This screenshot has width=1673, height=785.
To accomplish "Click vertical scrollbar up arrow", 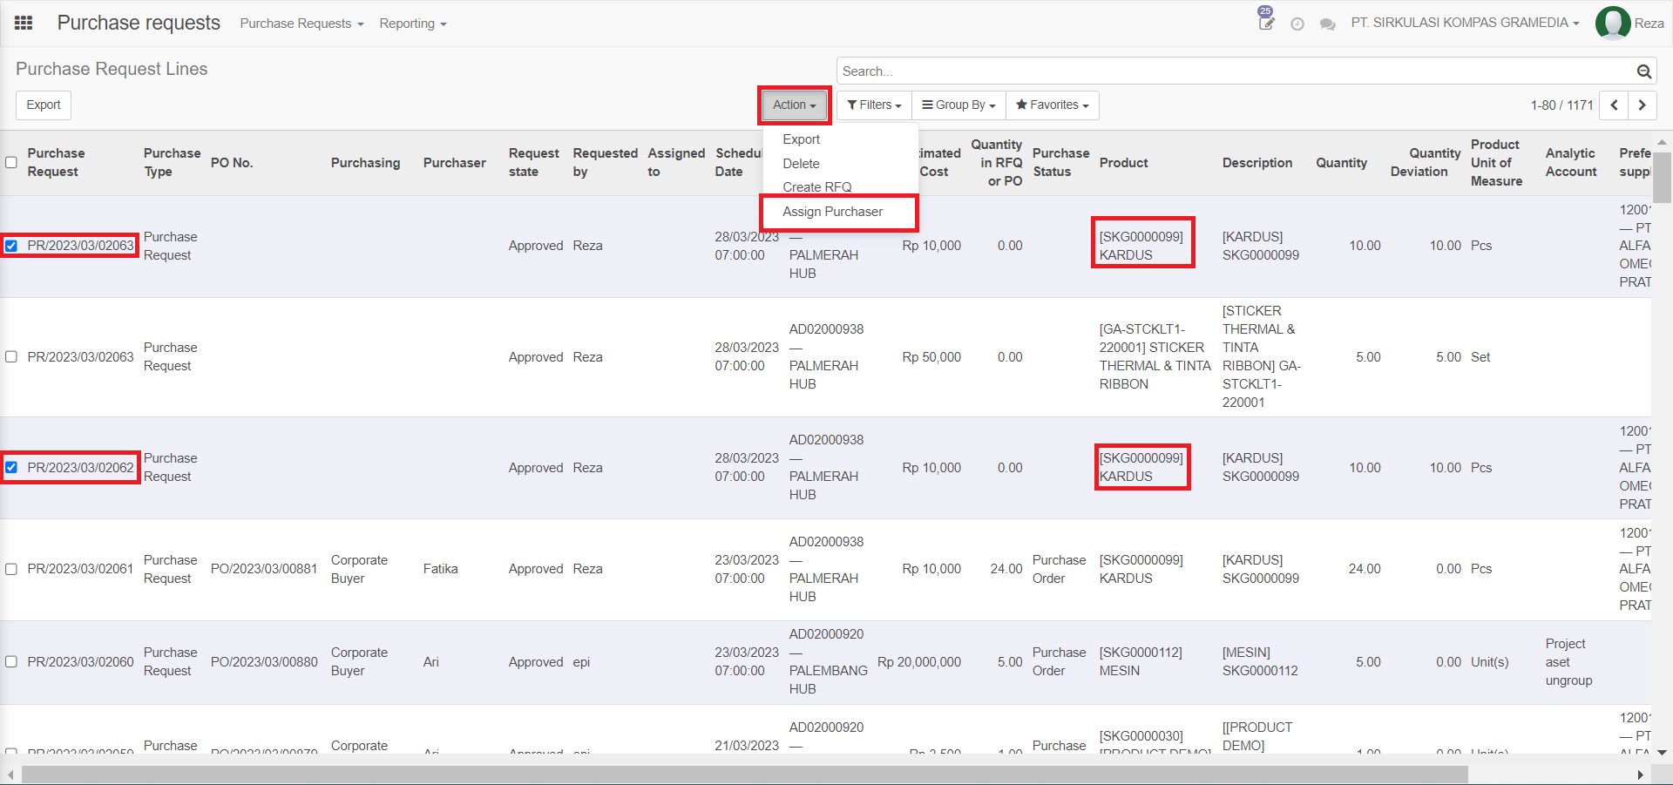I will coord(1662,141).
